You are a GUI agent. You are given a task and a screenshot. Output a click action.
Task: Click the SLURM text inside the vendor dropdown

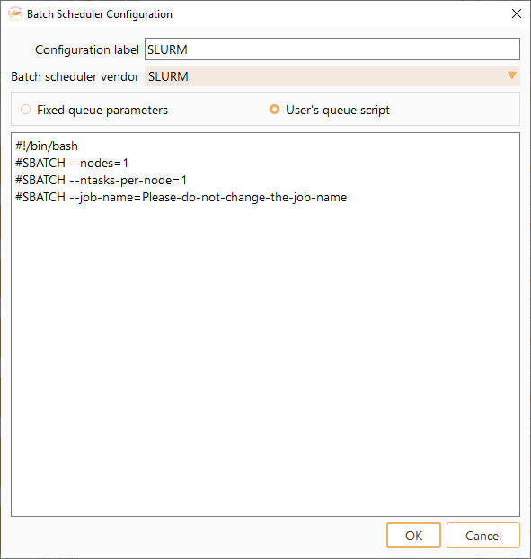click(x=168, y=76)
